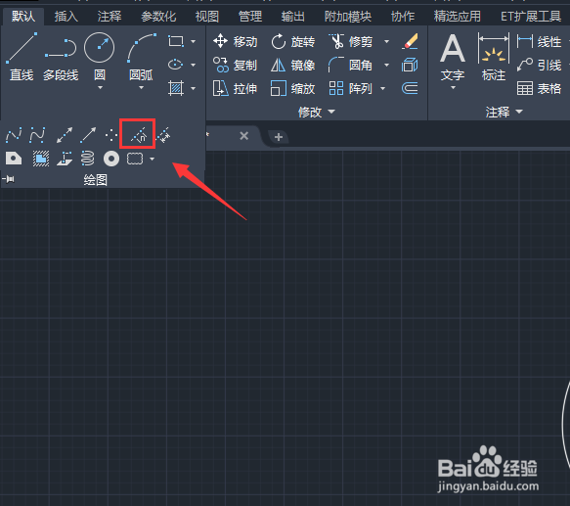
Task: Select the 多段线 (Polyline) tool
Action: pyautogui.click(x=61, y=57)
